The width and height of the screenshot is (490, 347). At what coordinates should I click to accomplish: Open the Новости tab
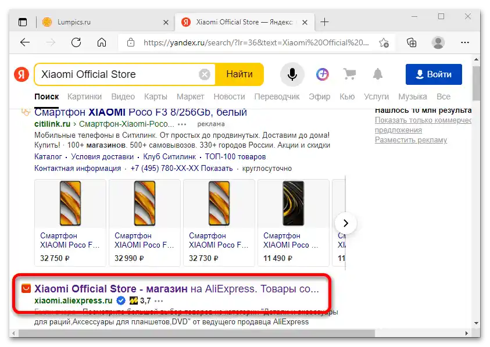[x=229, y=97]
